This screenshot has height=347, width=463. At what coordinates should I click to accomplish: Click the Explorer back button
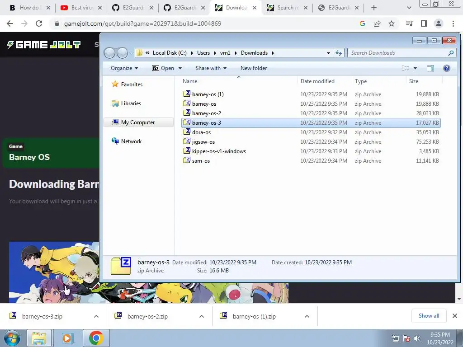pyautogui.click(x=109, y=53)
